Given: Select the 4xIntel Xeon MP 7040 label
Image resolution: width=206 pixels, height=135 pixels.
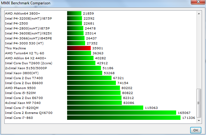Looking at the screenshot, I should click(23, 103).
